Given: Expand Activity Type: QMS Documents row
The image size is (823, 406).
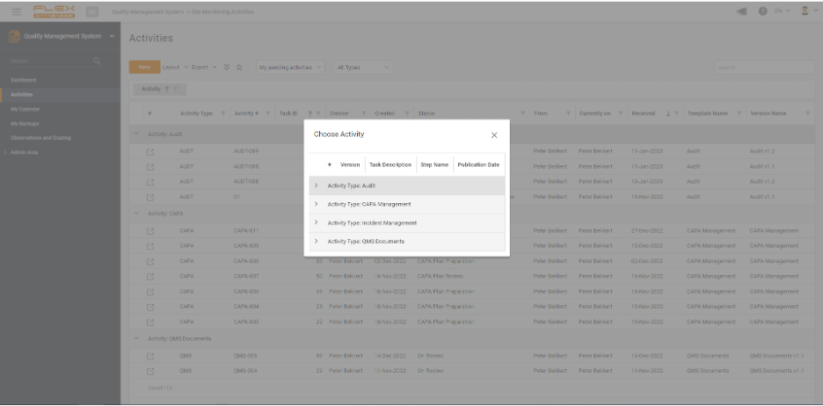Looking at the screenshot, I should (x=317, y=241).
